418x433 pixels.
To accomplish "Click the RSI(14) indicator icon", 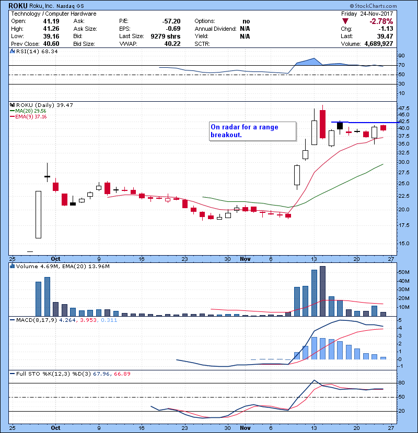I will click(12, 51).
